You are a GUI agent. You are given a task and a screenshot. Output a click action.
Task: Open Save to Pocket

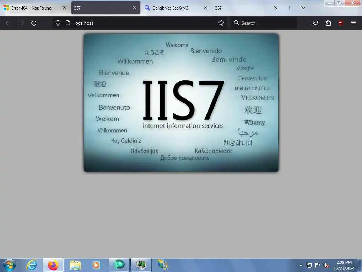click(x=315, y=23)
